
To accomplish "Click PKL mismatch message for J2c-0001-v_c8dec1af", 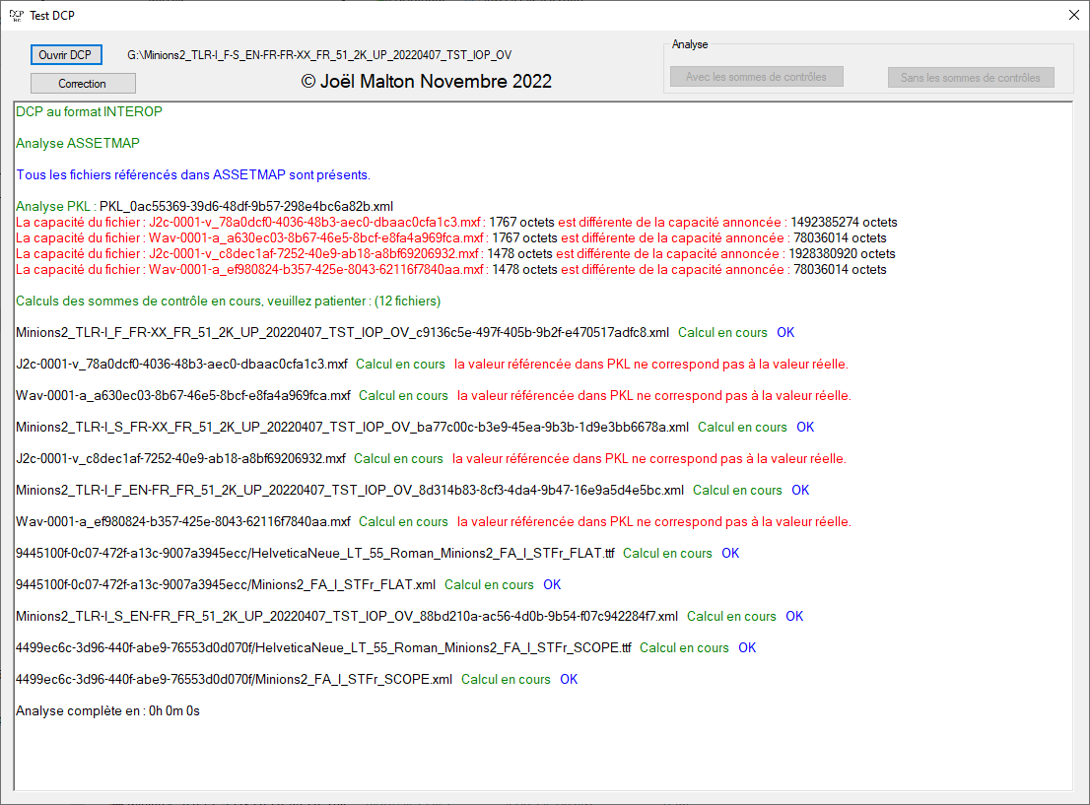I will coord(649,459).
